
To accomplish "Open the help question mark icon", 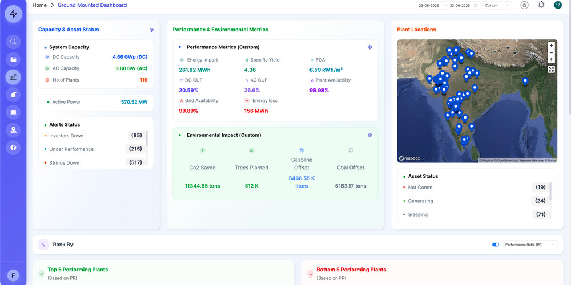I will (x=557, y=5).
